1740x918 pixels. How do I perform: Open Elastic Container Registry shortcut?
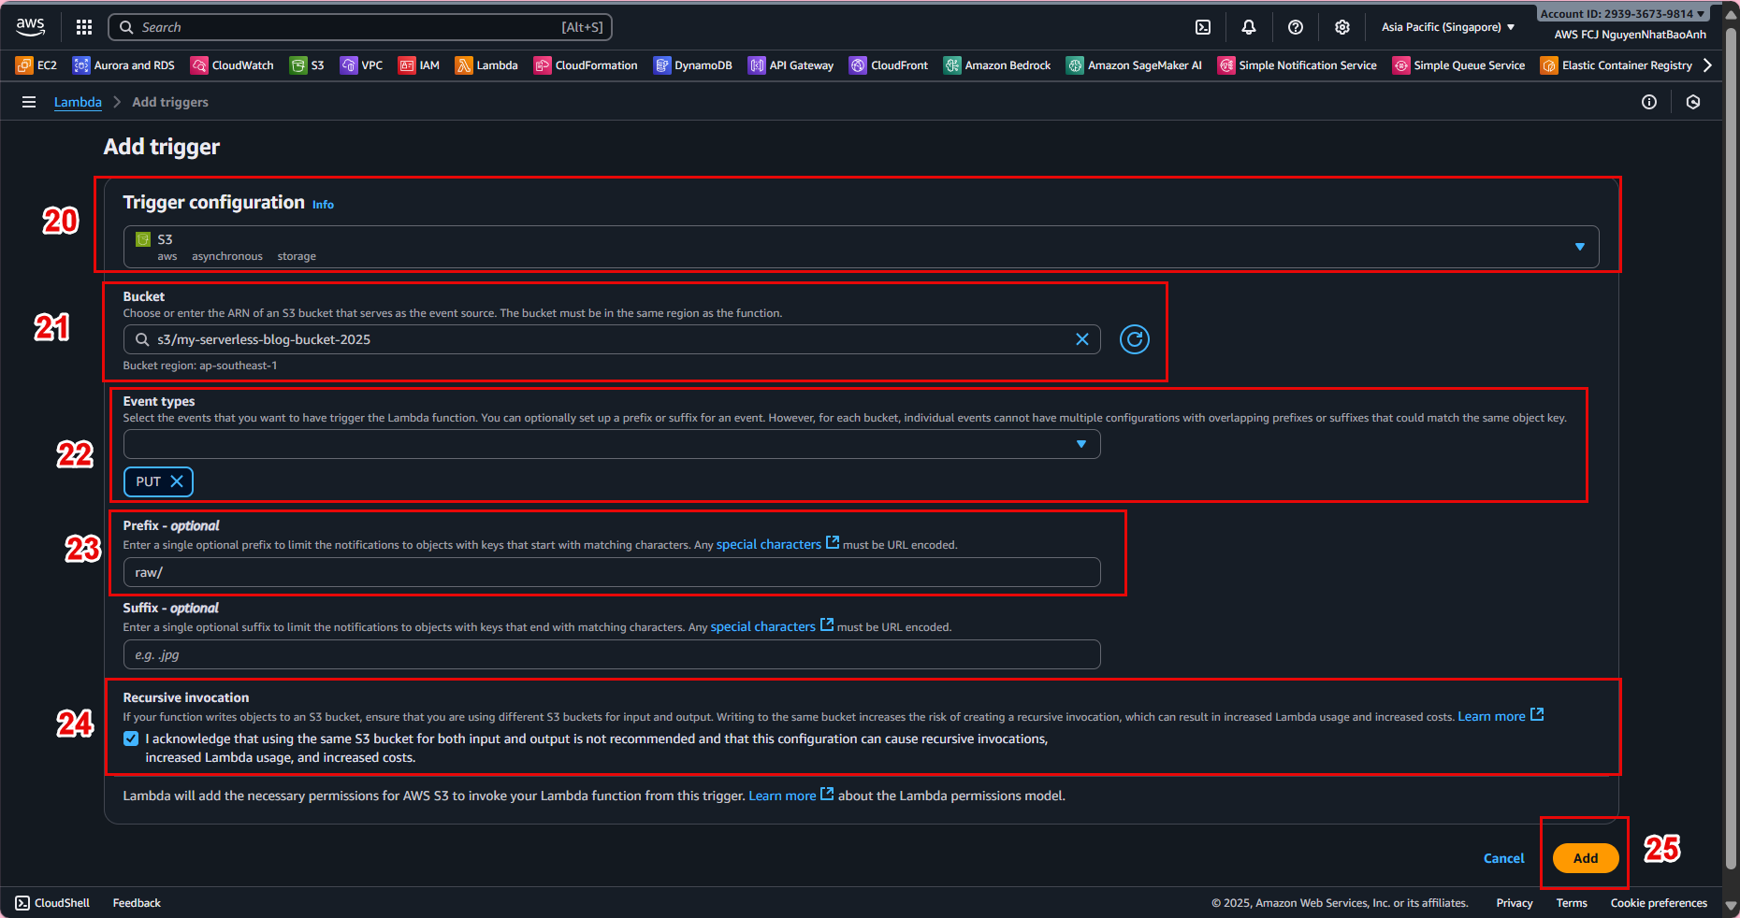(1617, 65)
